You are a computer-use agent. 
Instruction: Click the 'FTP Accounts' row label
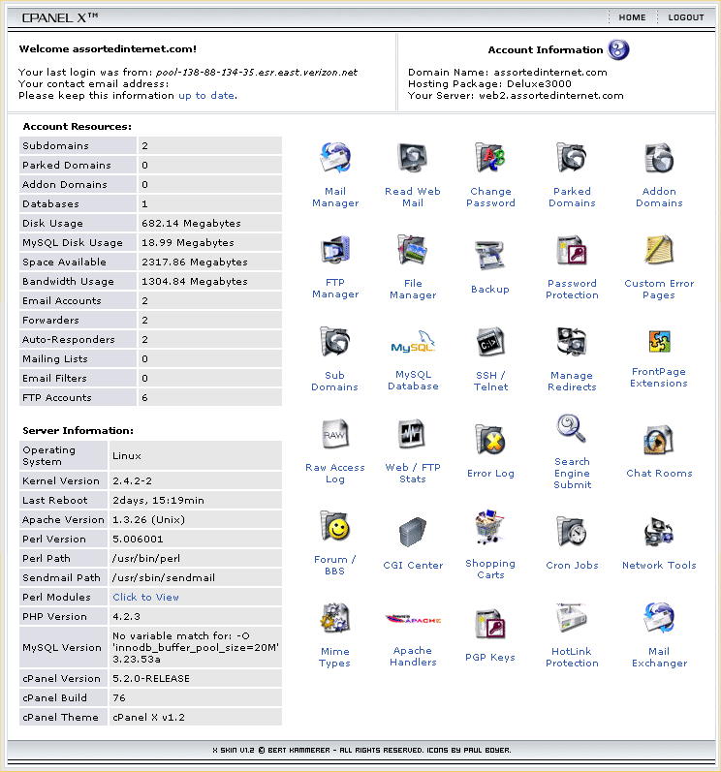pyautogui.click(x=57, y=398)
